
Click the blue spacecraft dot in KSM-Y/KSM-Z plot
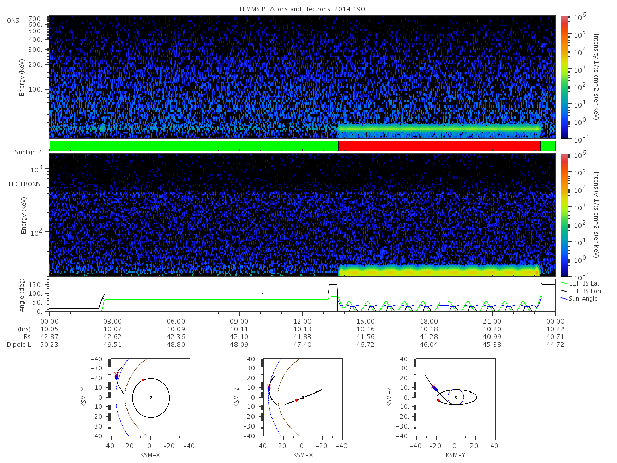[x=436, y=389]
